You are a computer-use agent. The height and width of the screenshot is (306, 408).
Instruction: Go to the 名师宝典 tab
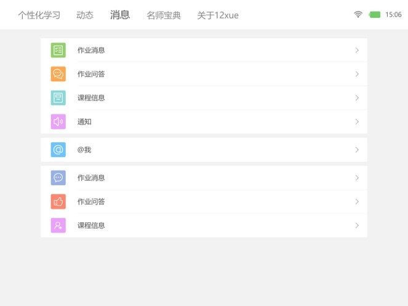pyautogui.click(x=164, y=15)
